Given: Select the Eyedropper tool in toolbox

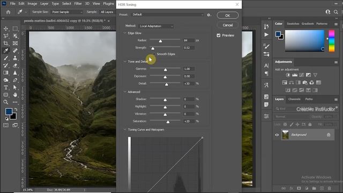Looking at the screenshot, I should [6, 51].
